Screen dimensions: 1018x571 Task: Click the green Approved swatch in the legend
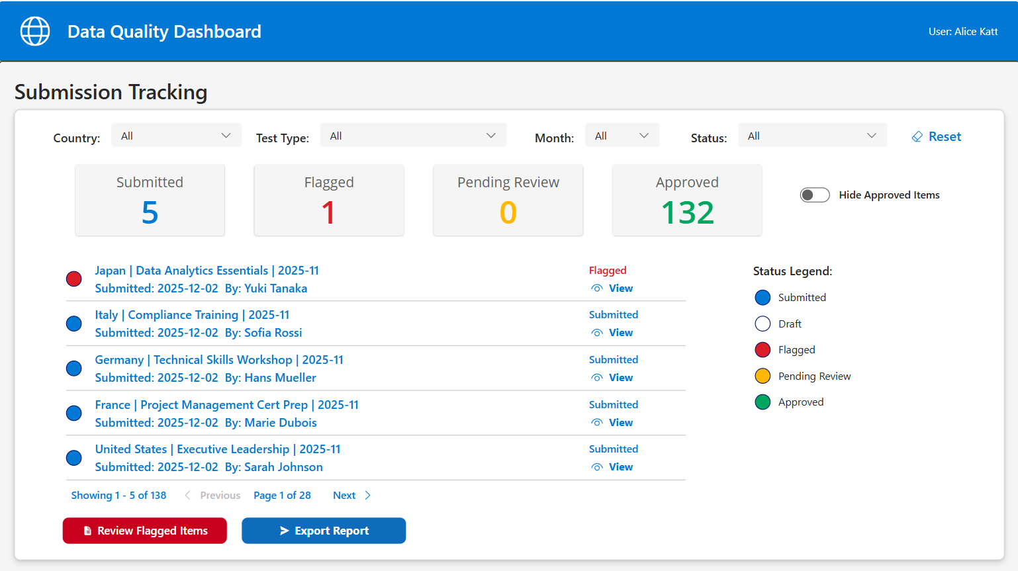click(x=762, y=402)
